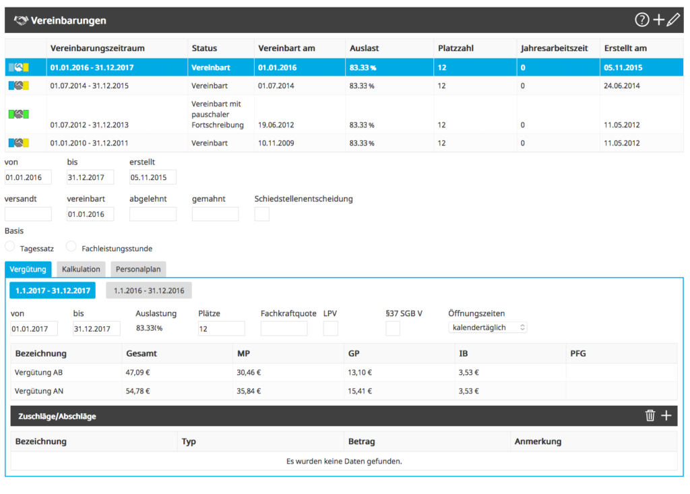
Task: Add a Zuschlag with the plus icon
Action: (x=666, y=416)
